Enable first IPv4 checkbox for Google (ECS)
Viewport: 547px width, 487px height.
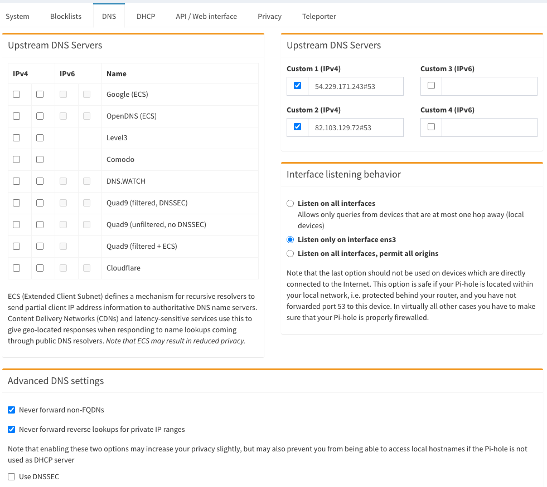17,95
